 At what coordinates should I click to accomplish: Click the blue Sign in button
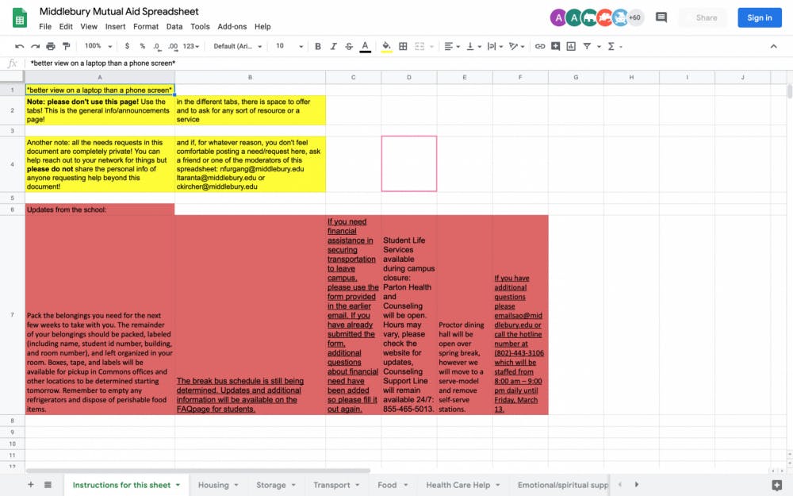coord(759,17)
